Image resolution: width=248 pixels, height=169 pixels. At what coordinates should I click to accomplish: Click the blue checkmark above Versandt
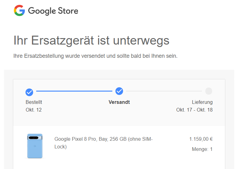119,91
